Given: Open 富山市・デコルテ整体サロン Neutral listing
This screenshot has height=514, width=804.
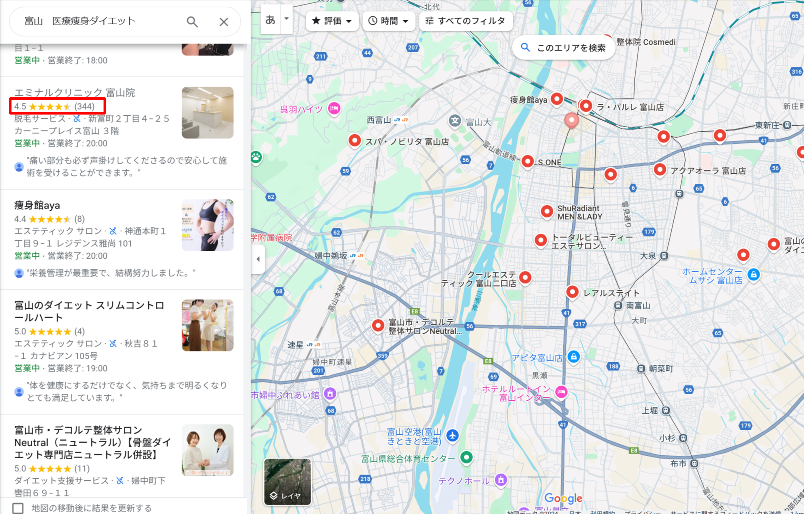Looking at the screenshot, I should 93,442.
